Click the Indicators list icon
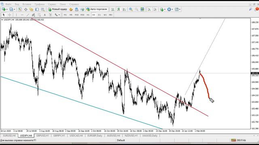Viewport: 259px width, 145px height. pos(161,9)
